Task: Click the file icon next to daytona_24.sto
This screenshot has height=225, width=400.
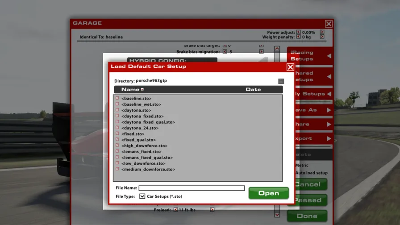Action: pos(117,128)
